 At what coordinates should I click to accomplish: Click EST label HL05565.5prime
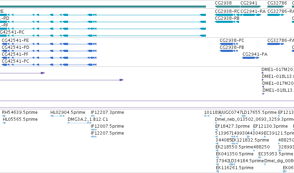[x=20, y=119]
